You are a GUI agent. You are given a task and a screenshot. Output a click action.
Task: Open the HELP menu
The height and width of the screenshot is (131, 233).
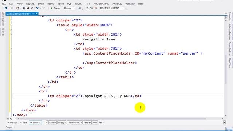[x=141, y=4]
